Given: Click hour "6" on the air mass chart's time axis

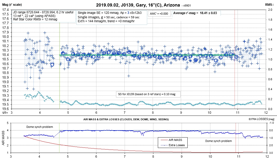Looking at the screenshot, I should click(96, 156).
